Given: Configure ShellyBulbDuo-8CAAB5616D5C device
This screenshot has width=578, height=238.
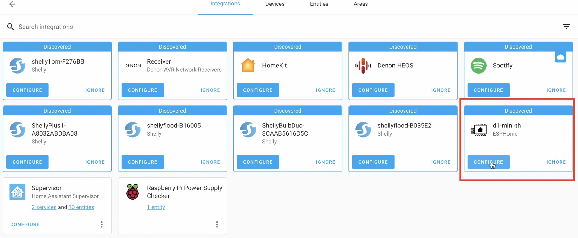Looking at the screenshot, I should (258, 162).
